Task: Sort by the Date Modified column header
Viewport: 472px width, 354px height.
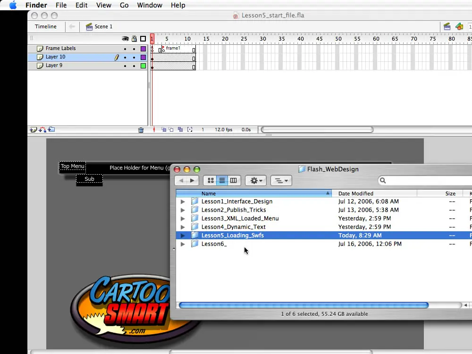Action: click(x=374, y=193)
